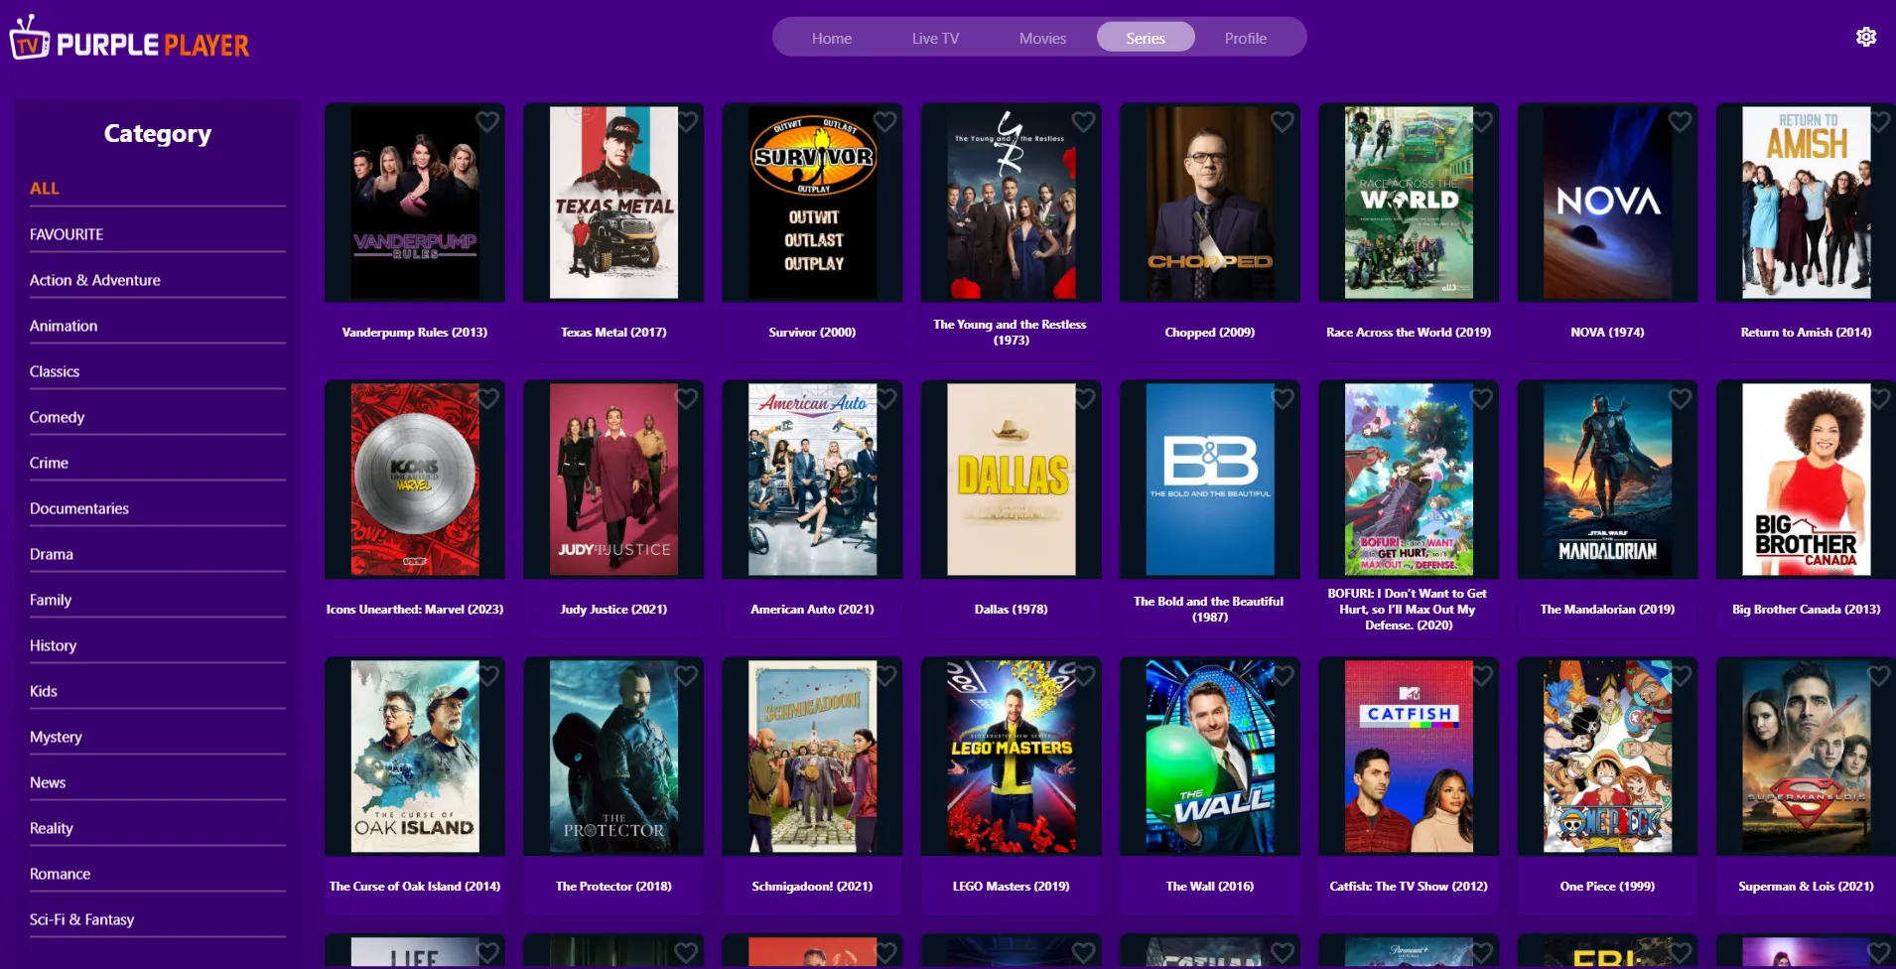Pick the Family category
The image size is (1896, 969).
(158, 600)
